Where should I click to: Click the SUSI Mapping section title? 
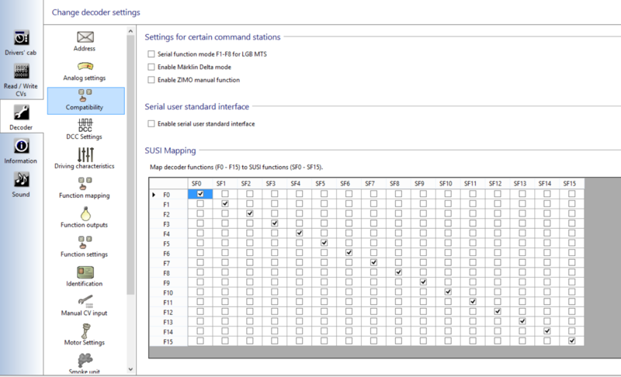pyautogui.click(x=170, y=150)
